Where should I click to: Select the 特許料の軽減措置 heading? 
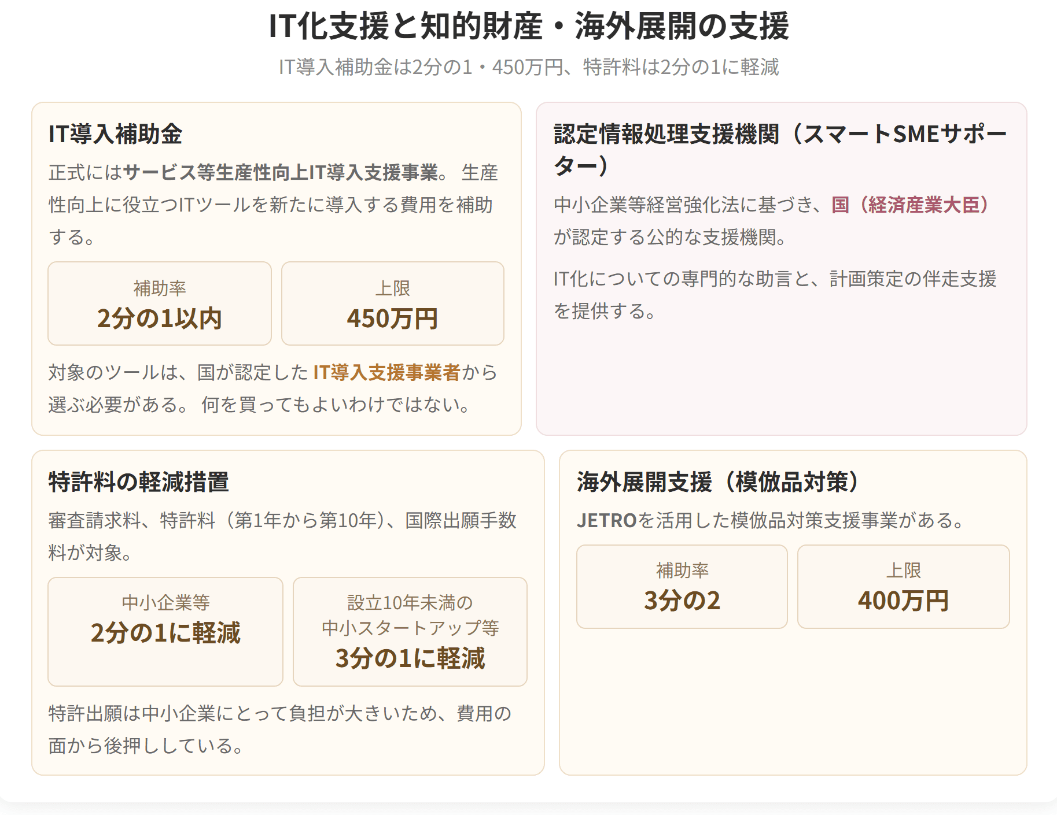[x=139, y=482]
